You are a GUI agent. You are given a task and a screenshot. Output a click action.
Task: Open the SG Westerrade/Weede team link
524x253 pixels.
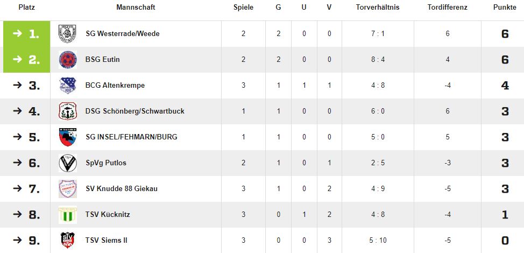123,34
